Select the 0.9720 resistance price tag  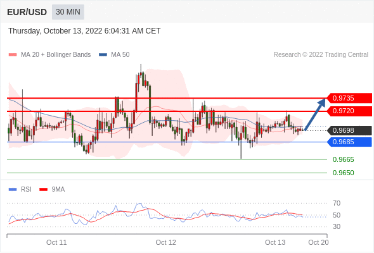(349, 111)
